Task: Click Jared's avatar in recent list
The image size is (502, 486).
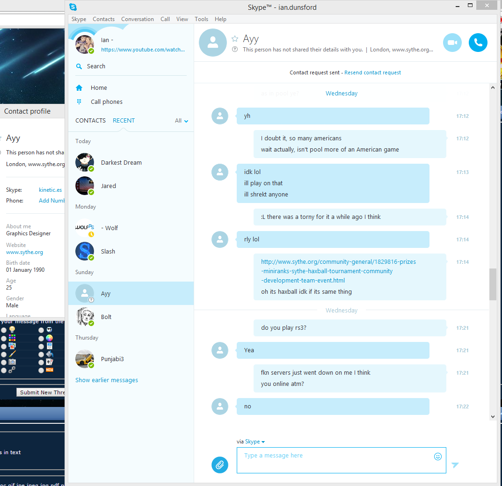Action: coord(85,186)
